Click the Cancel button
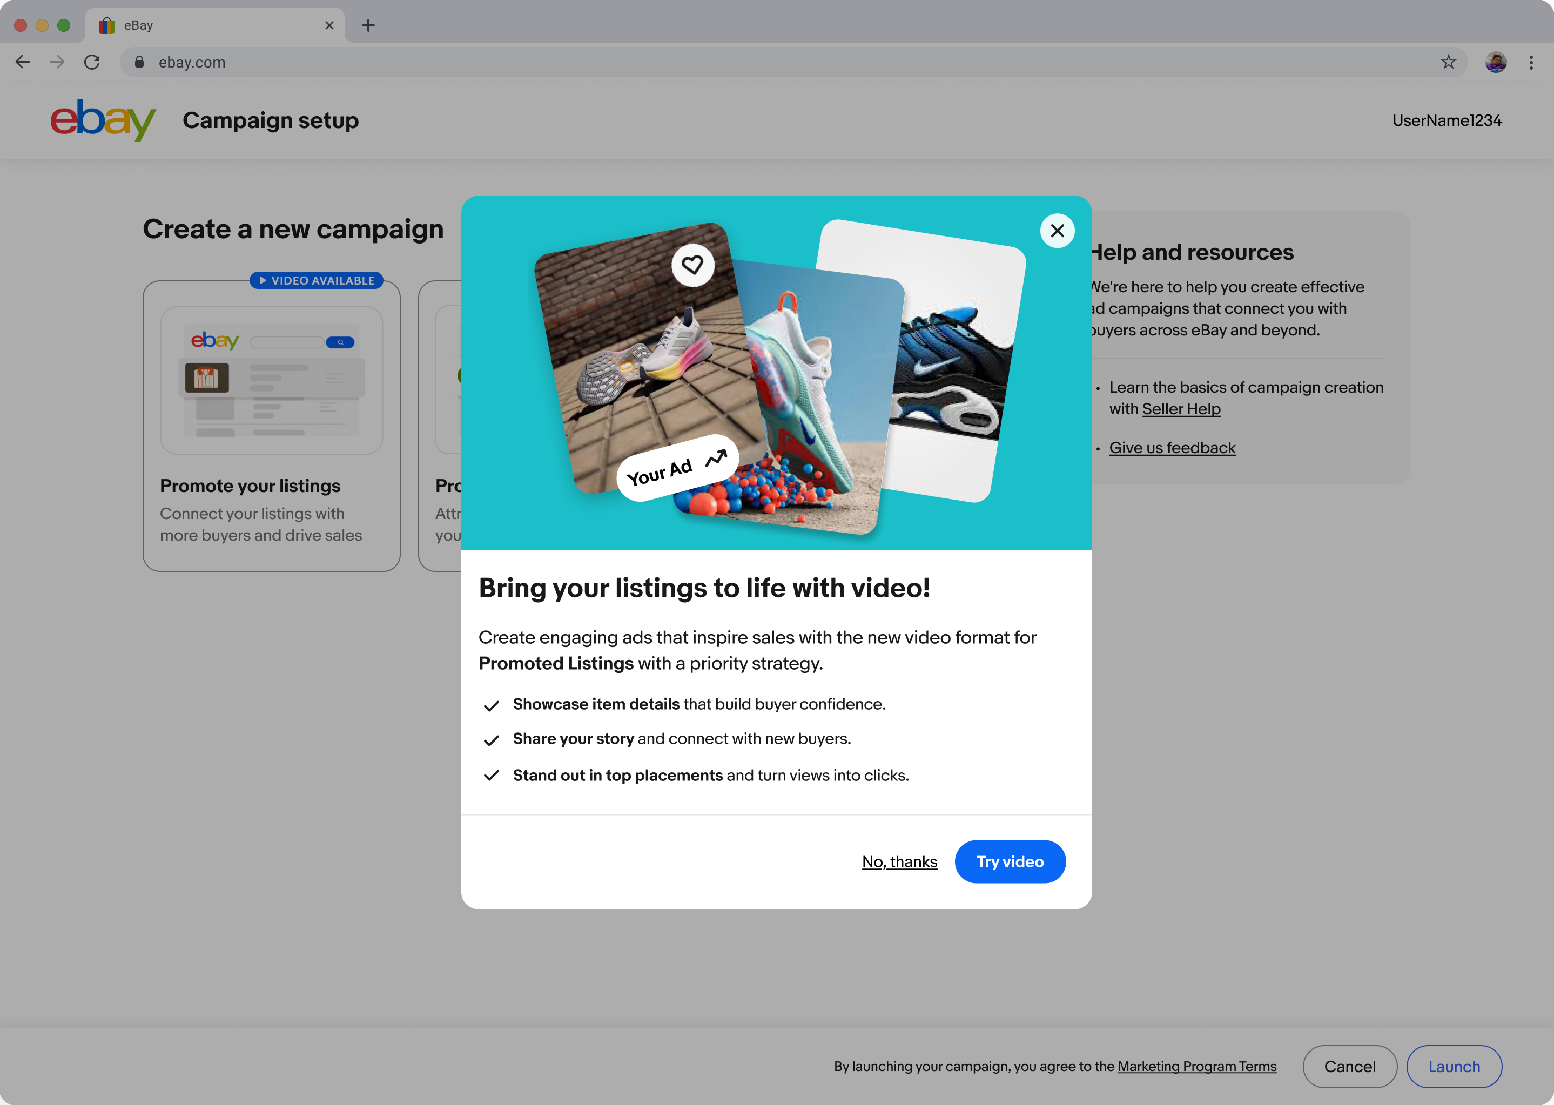Image resolution: width=1554 pixels, height=1105 pixels. point(1349,1066)
